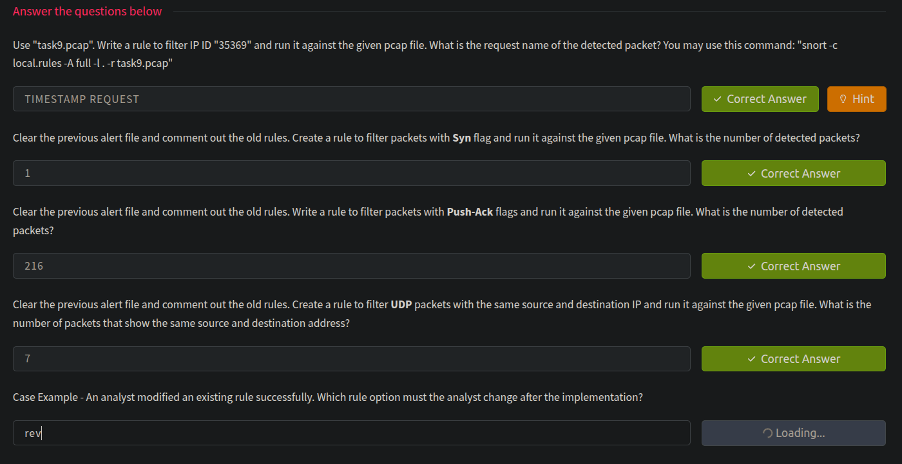Click the "Answer the questions below" heading
Screen dimensions: 902x464
[88, 11]
